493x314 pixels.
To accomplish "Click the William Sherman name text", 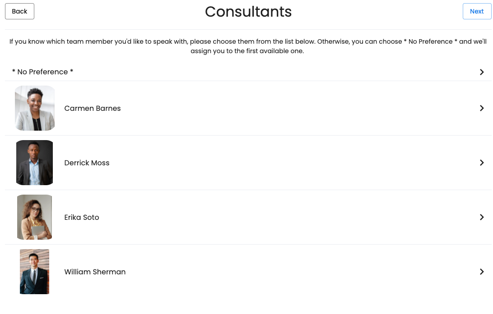I will point(95,272).
